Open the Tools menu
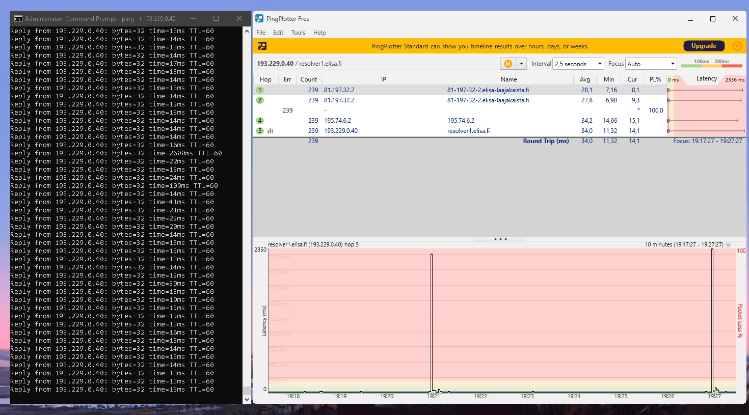749x415 pixels. (298, 33)
